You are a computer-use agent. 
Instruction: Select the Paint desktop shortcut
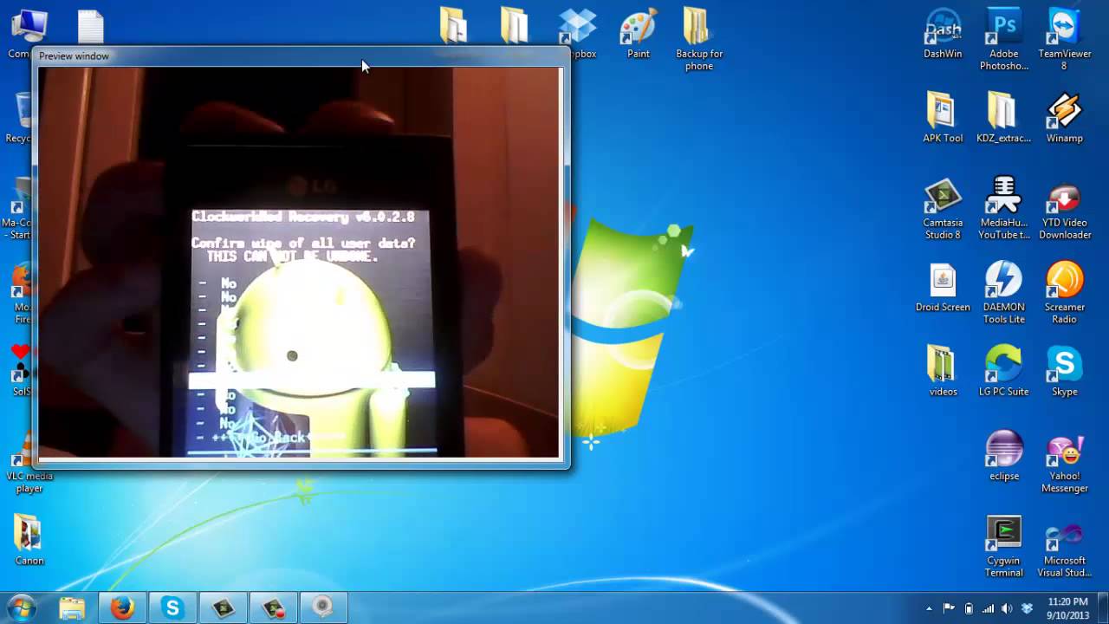tap(639, 34)
